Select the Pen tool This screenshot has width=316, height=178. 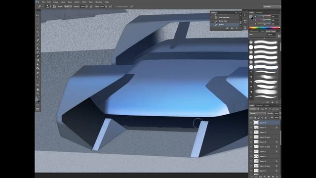[x=38, y=73]
